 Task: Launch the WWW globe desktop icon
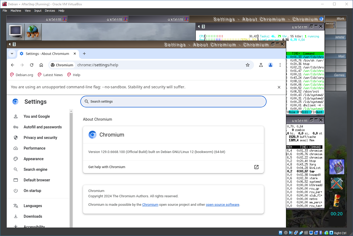pyautogui.click(x=33, y=32)
